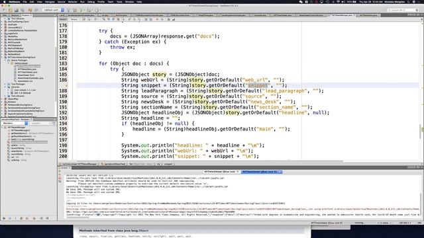The height and width of the screenshot is (238, 424).
Task: Open the File menu
Action: click(25, 2)
